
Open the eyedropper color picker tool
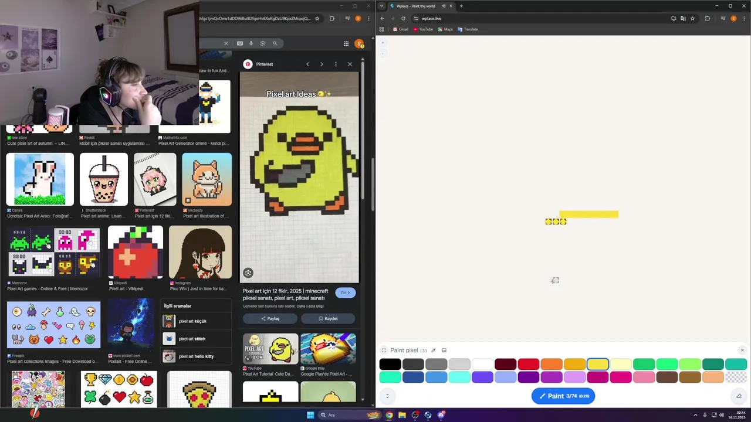click(433, 350)
